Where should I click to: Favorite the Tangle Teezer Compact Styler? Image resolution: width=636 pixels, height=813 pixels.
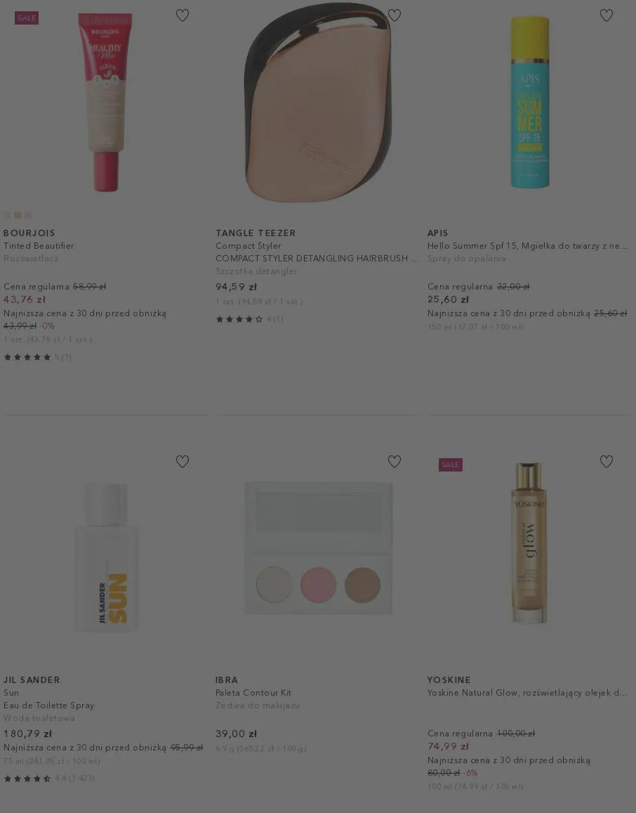[x=394, y=15]
